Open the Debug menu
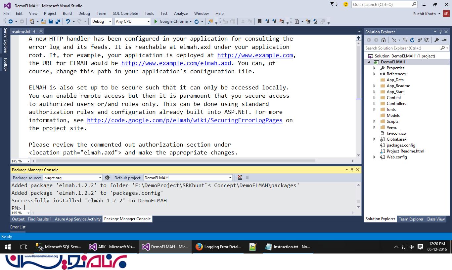Image resolution: width=452 pixels, height=270 pixels. tap(84, 14)
